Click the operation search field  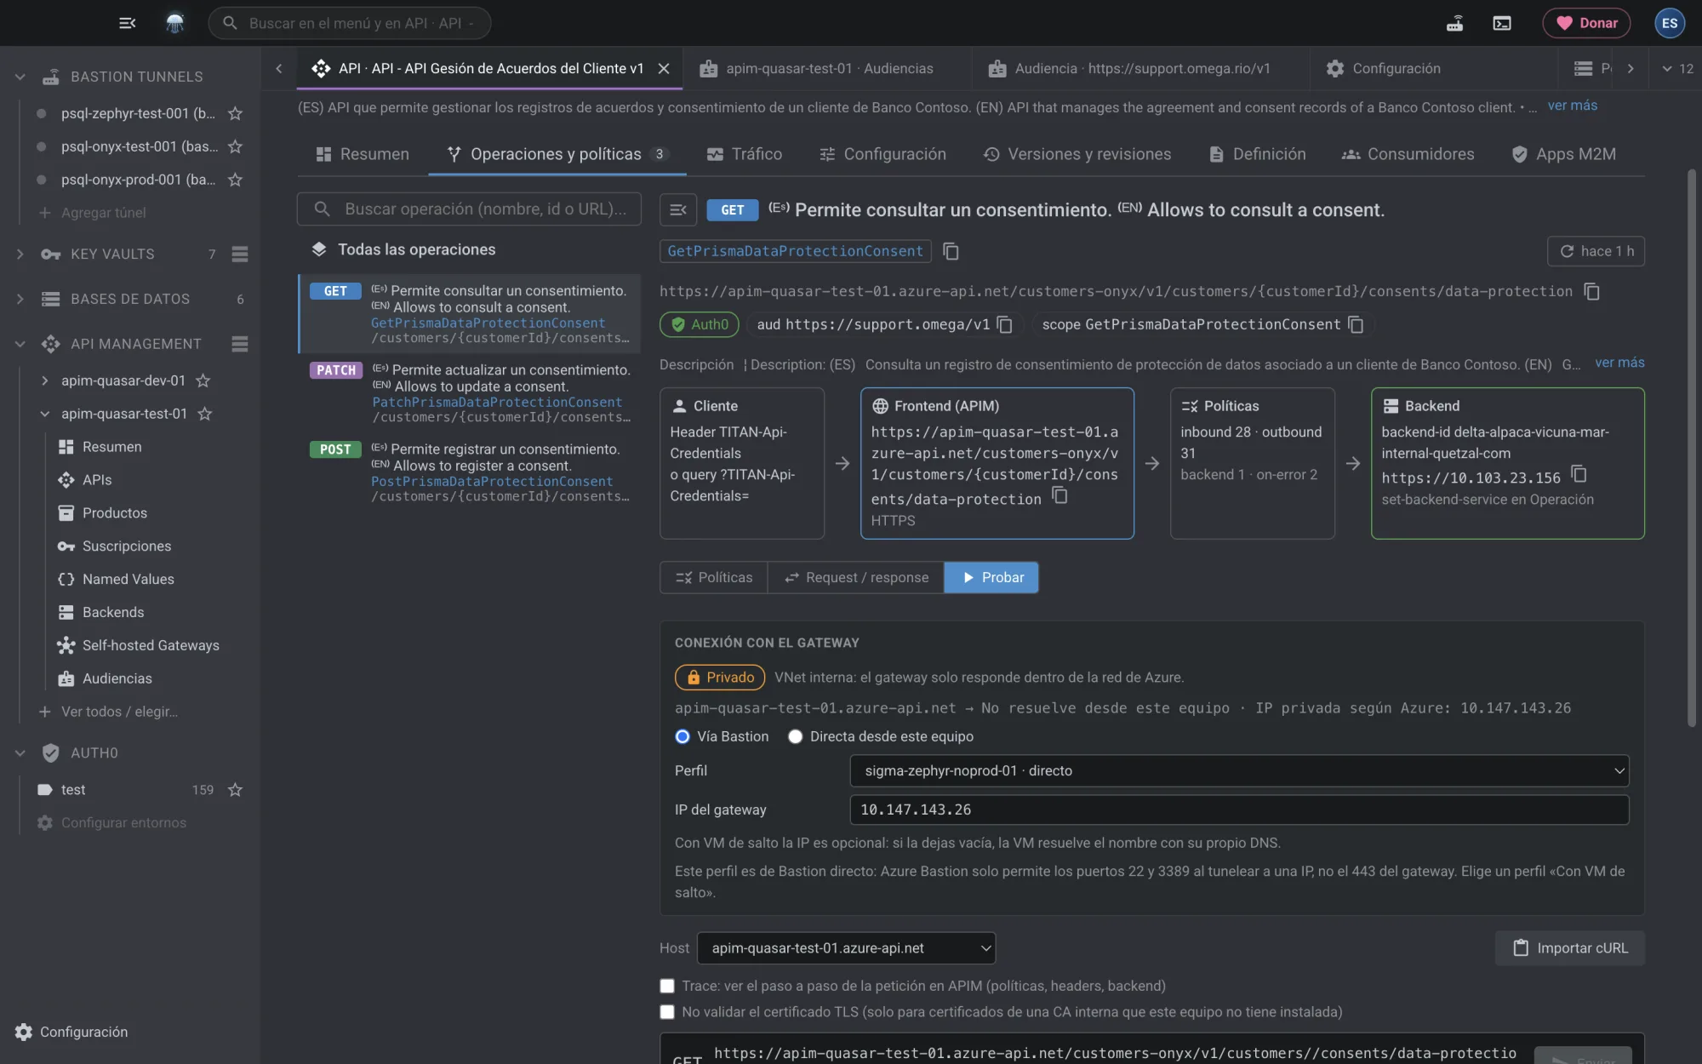(x=469, y=209)
